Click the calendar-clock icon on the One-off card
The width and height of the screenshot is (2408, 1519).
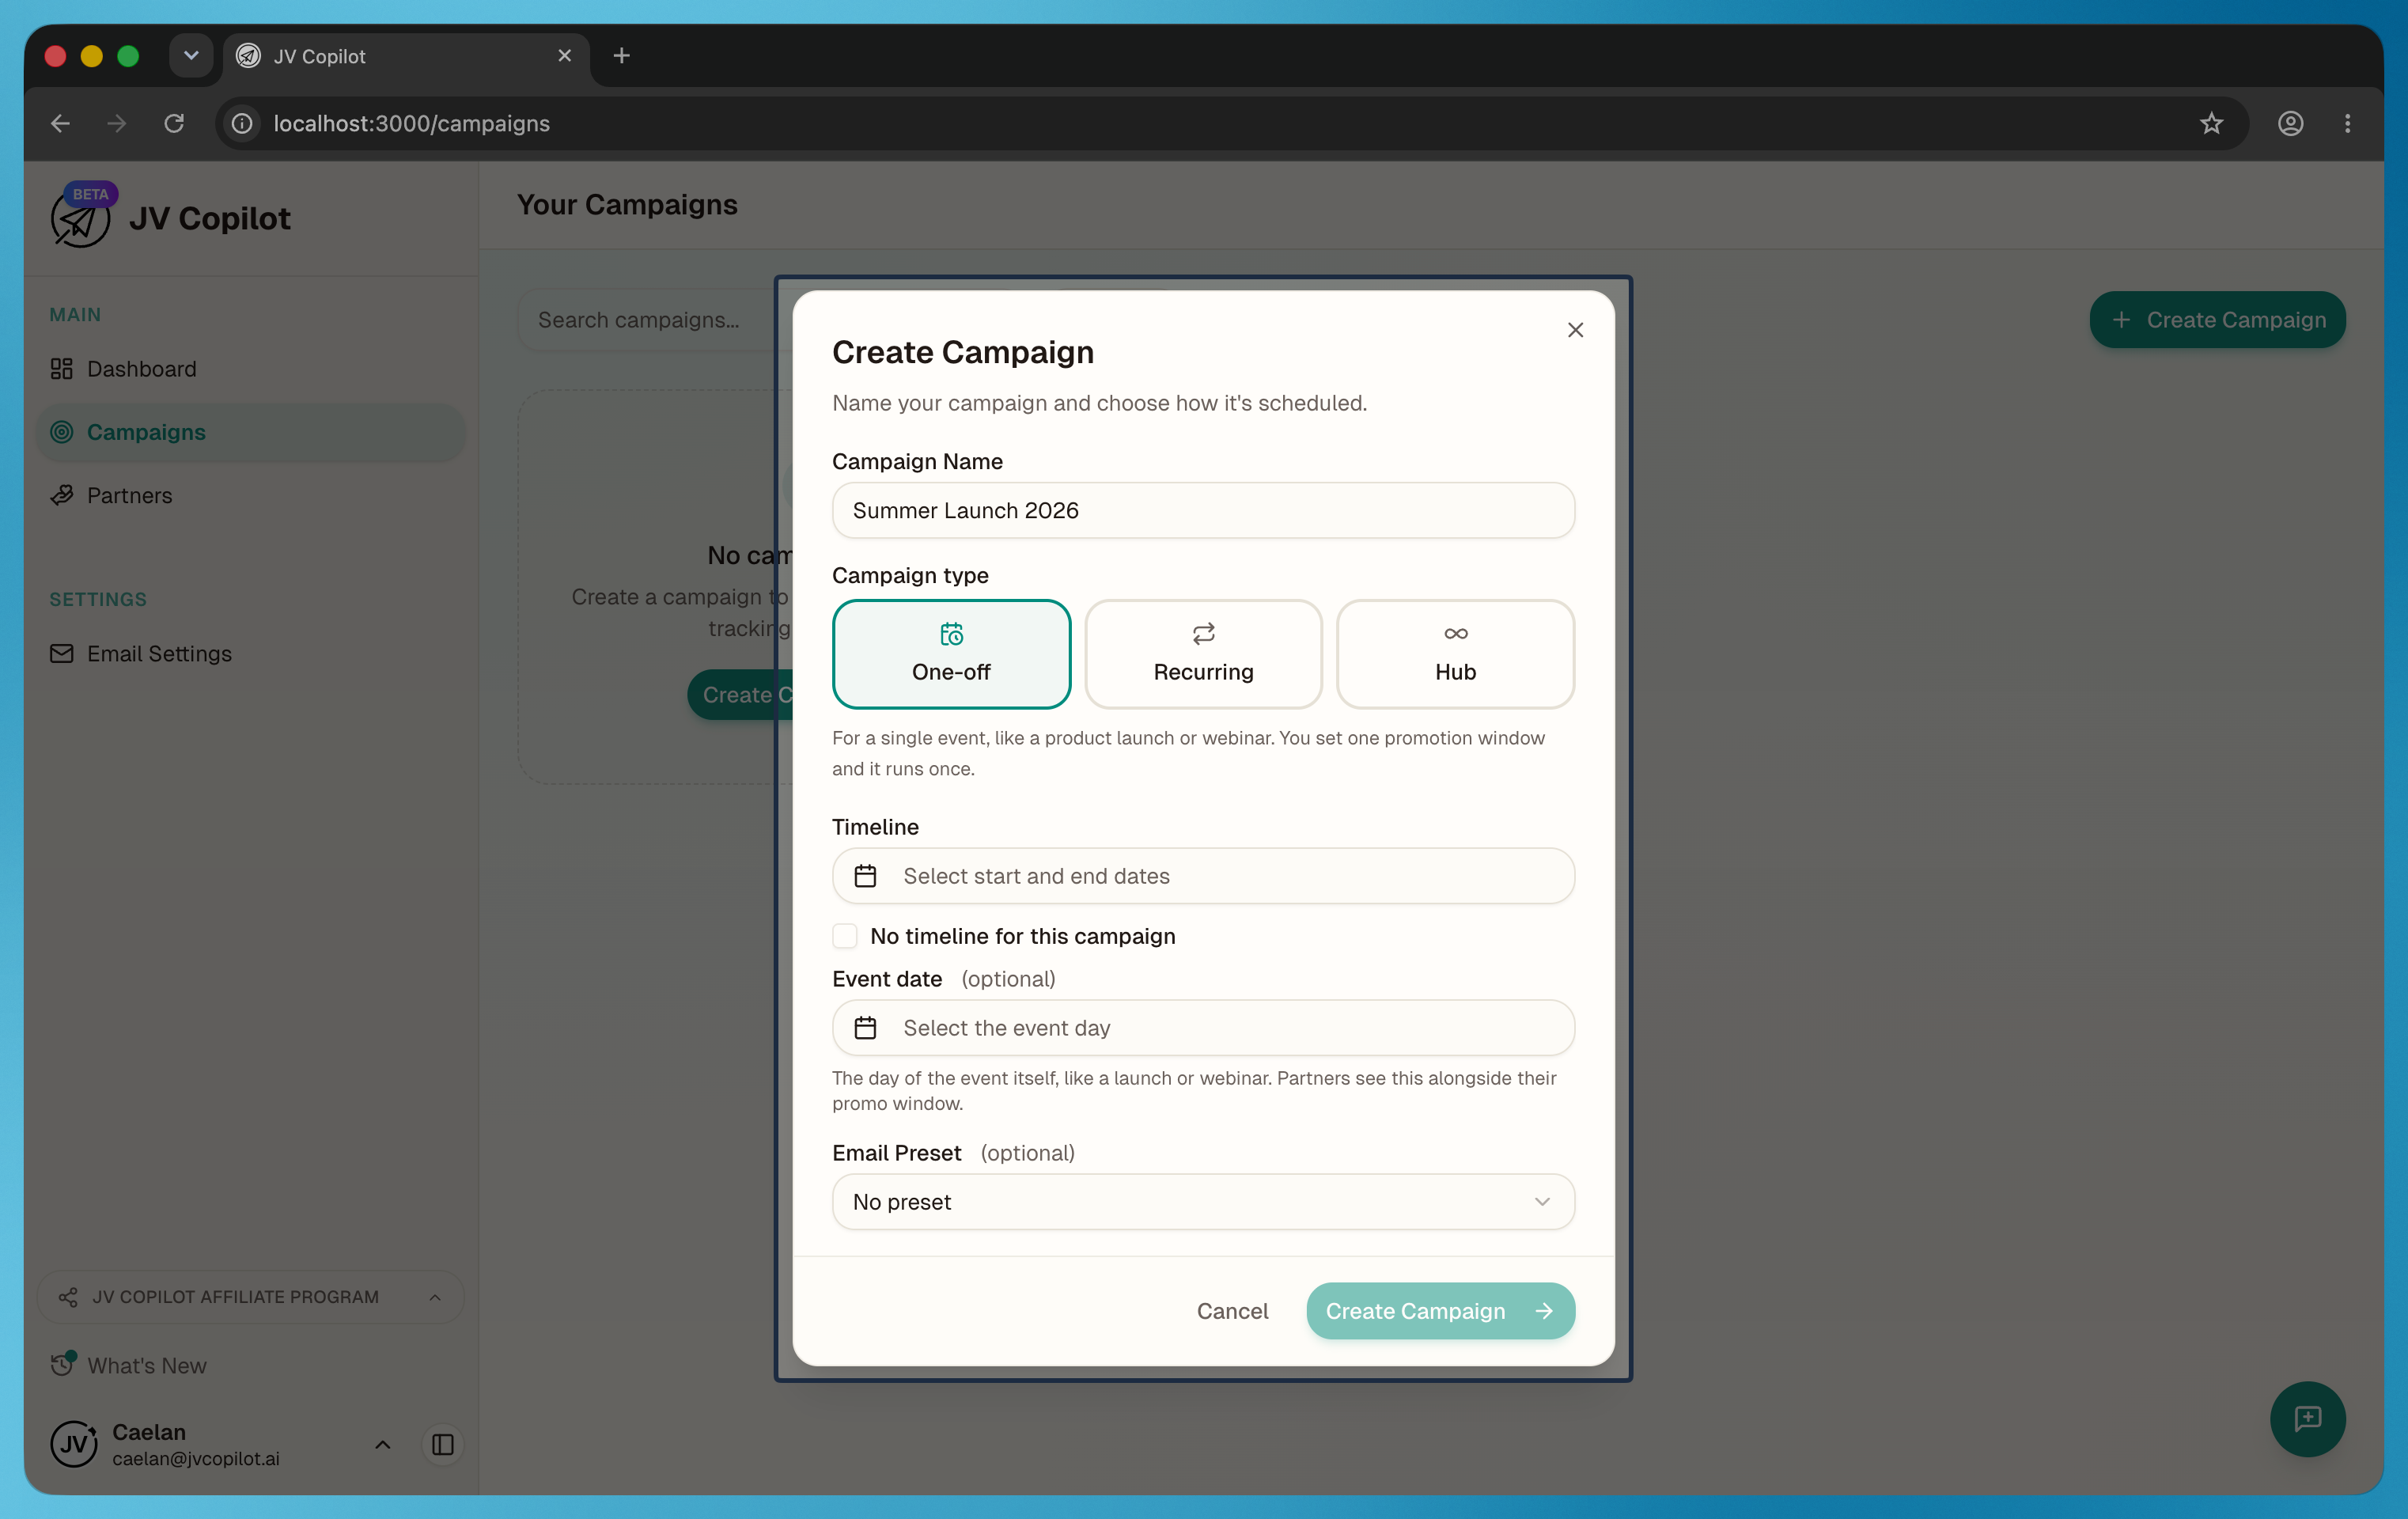(951, 634)
